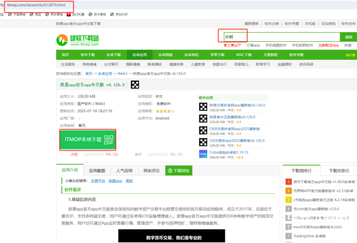This screenshot has width=357, height=243.
Task: Click the red bookmark icon in bookmarks bar
Action: (68, 14)
